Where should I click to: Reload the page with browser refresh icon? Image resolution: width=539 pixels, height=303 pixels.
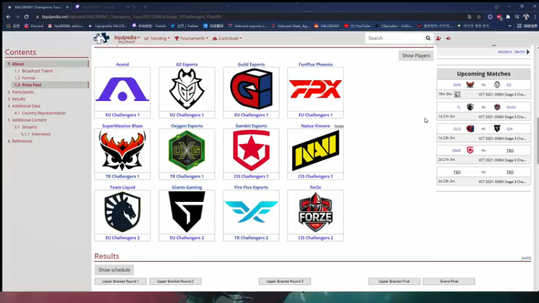(26, 16)
